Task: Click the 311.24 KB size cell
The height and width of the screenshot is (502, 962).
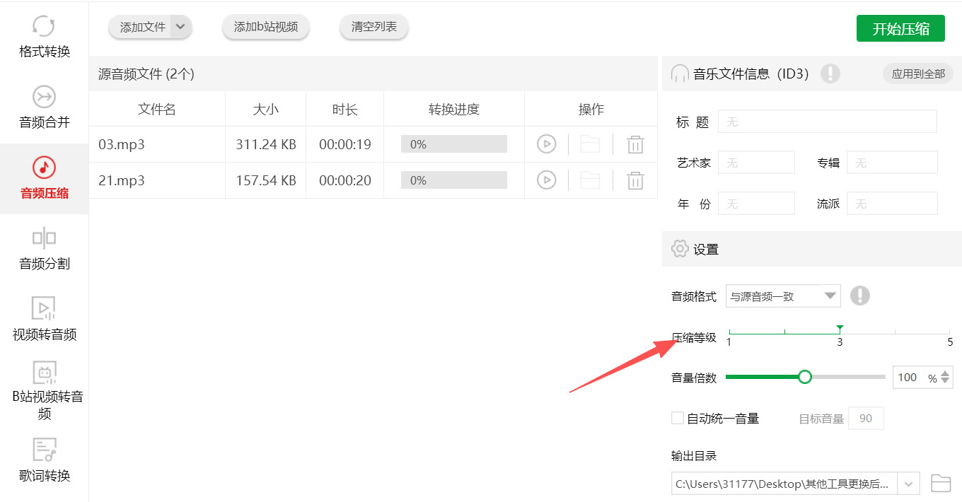Action: pos(266,144)
